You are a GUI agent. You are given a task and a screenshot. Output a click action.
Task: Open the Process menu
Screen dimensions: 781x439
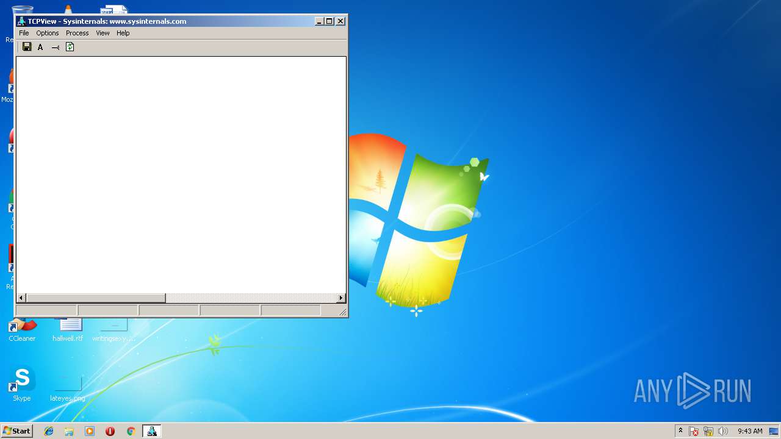[x=77, y=33]
